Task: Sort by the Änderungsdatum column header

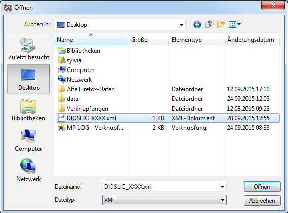Action: [x=252, y=39]
